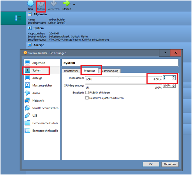The width and height of the screenshot is (192, 175).
Task: Open Audio settings category
Action: pos(36,93)
